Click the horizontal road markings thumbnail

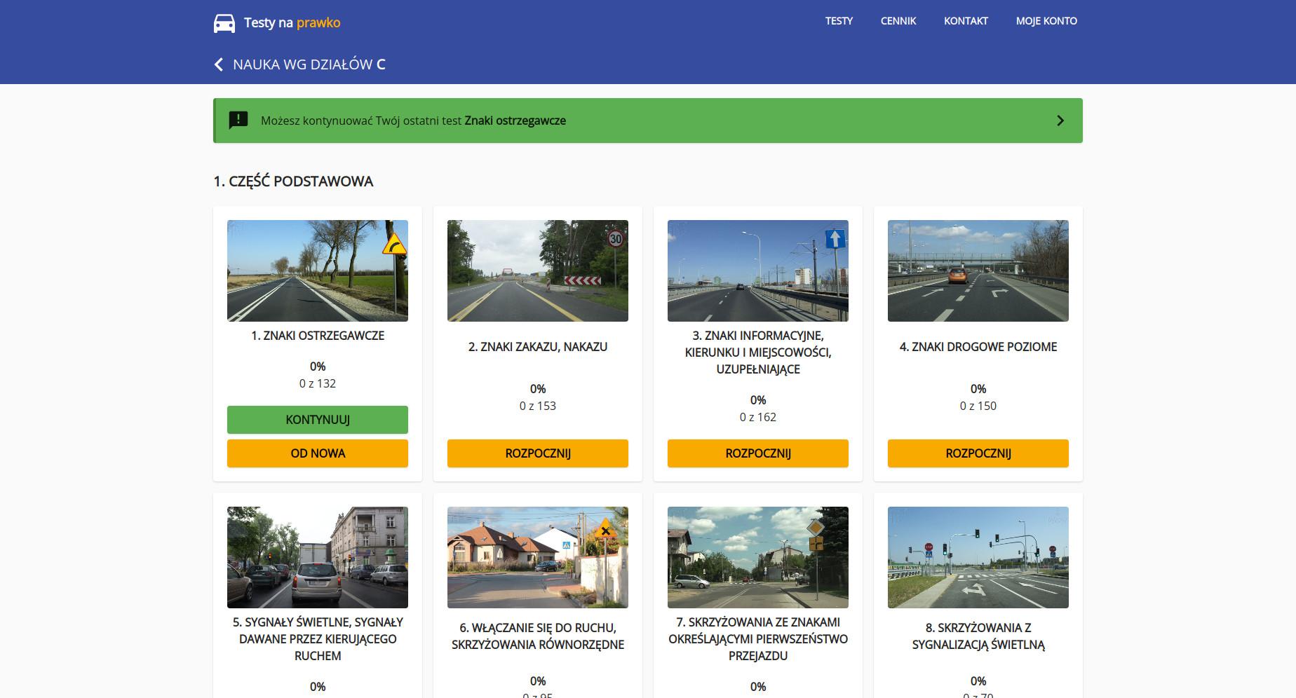[x=978, y=271]
